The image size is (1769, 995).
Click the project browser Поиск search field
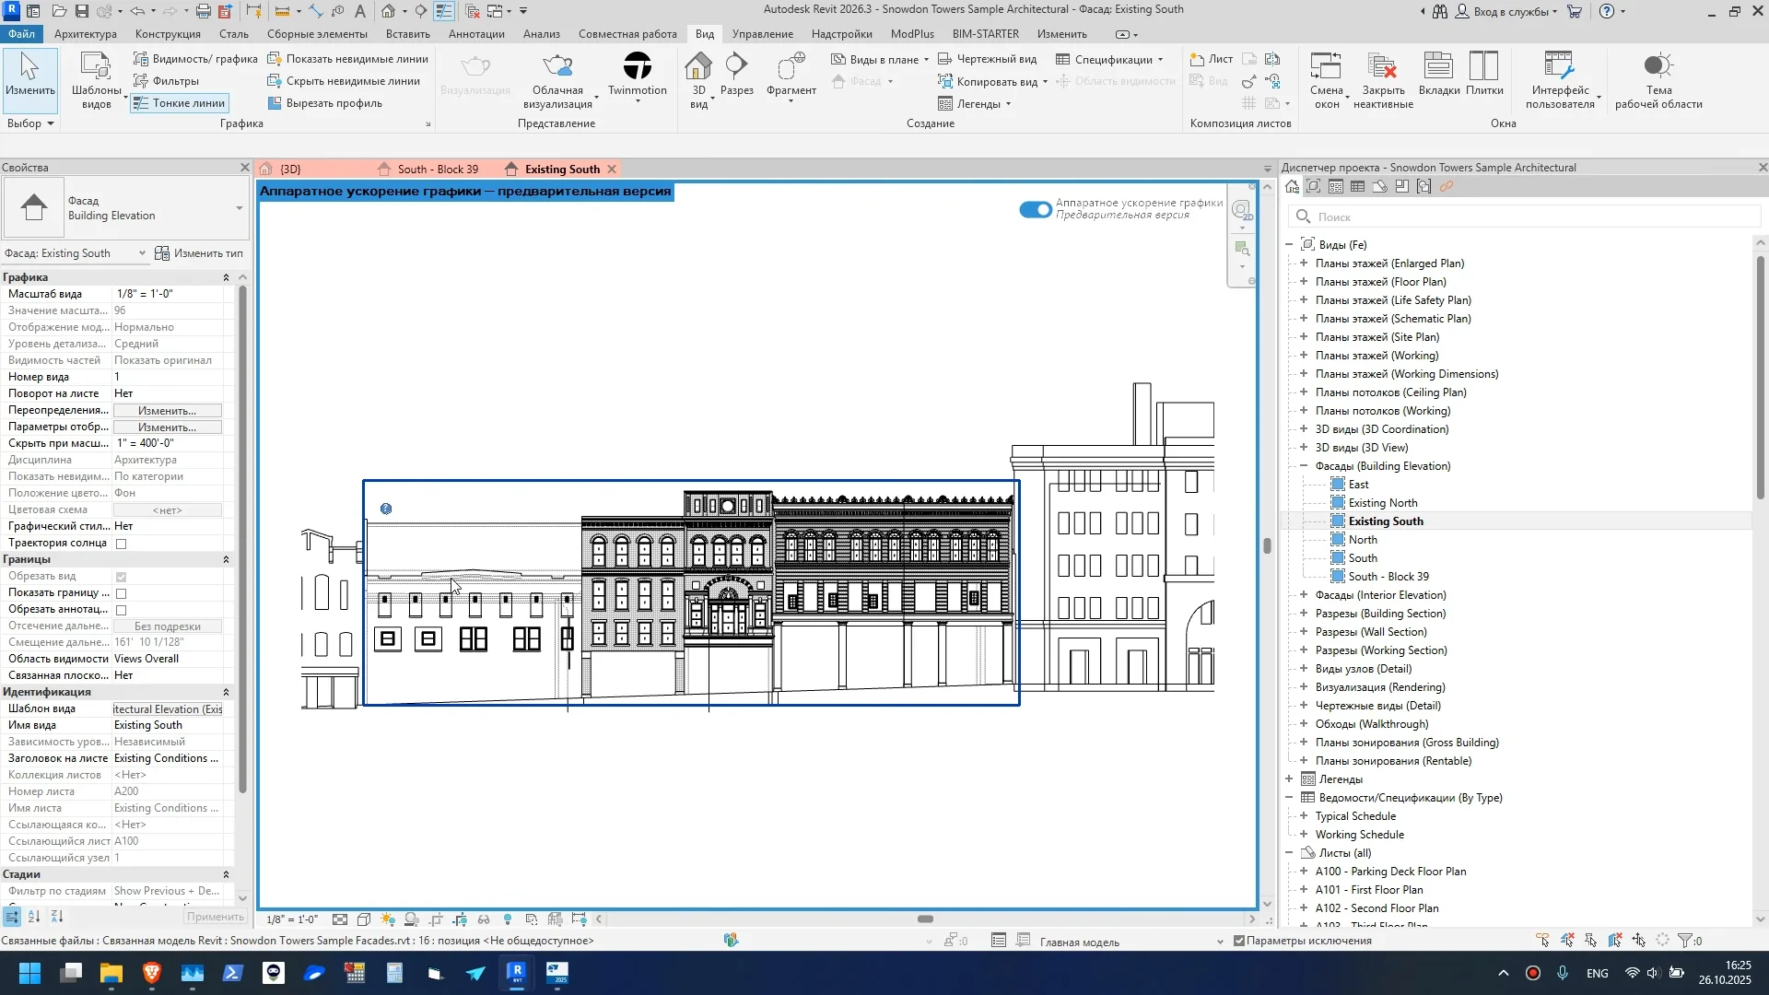[1525, 217]
